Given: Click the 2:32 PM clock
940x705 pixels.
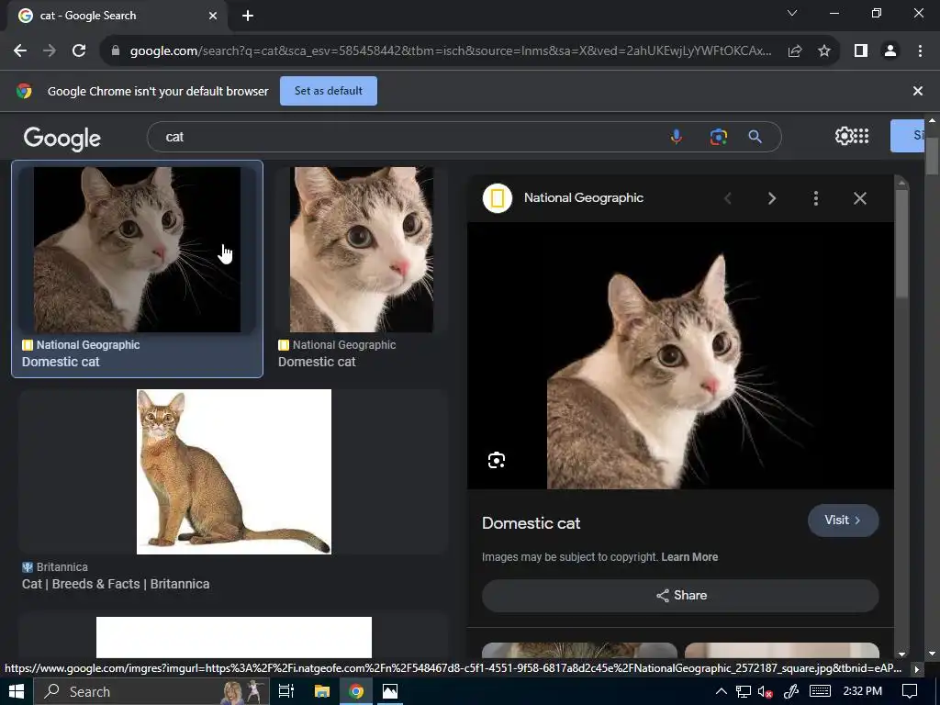Looking at the screenshot, I should 863,691.
